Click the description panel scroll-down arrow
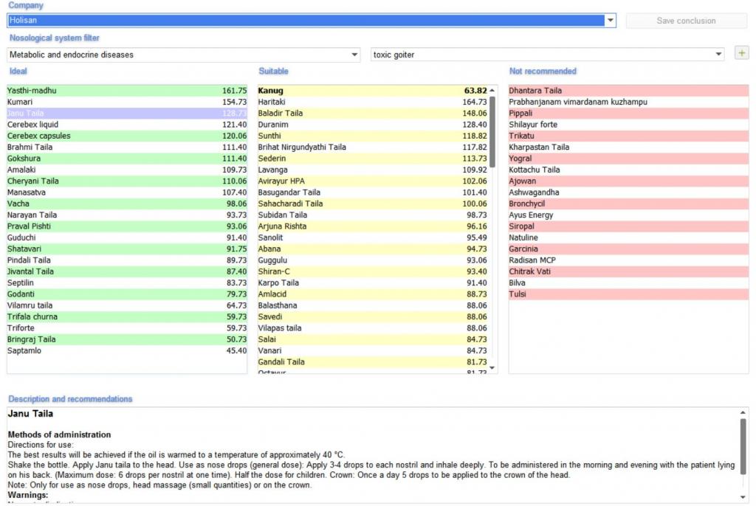This screenshot has height=506, width=756. (x=743, y=497)
